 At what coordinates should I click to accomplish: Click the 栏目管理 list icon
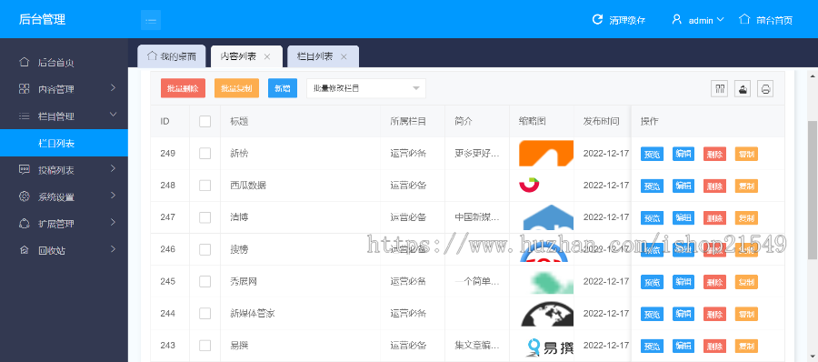point(24,116)
